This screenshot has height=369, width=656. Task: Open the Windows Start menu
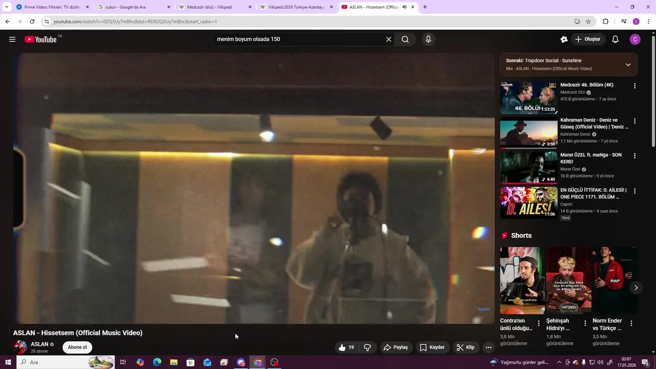tap(8, 362)
